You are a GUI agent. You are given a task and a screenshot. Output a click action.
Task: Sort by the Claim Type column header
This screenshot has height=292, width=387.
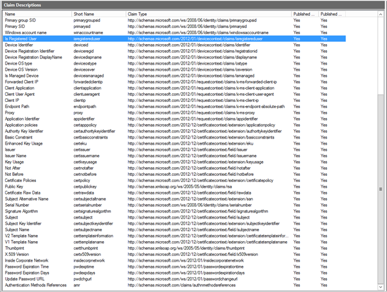pos(208,14)
